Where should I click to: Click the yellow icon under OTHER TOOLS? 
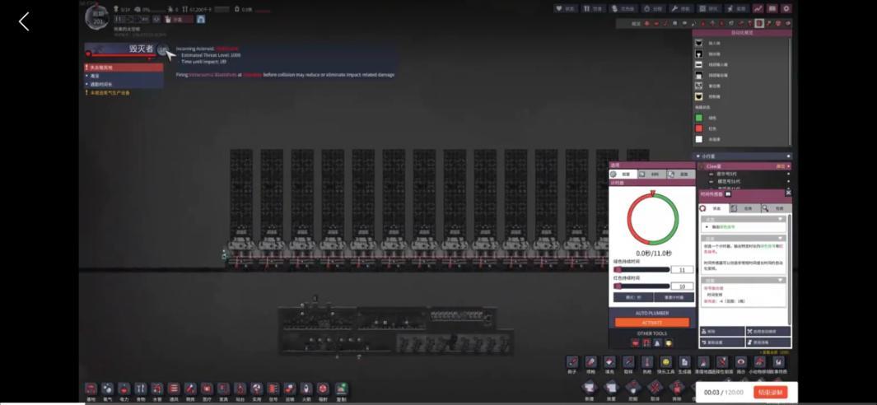tap(669, 343)
